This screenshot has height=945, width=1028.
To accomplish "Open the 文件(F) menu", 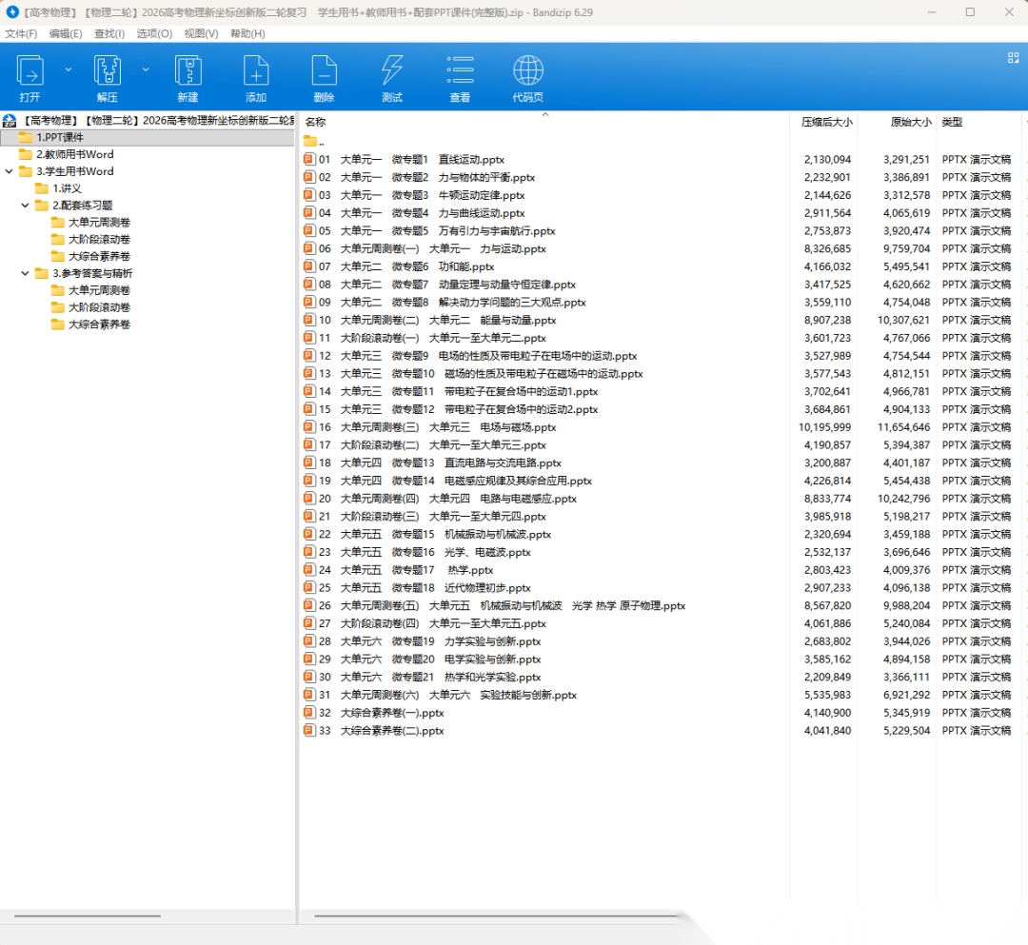I will [x=21, y=33].
